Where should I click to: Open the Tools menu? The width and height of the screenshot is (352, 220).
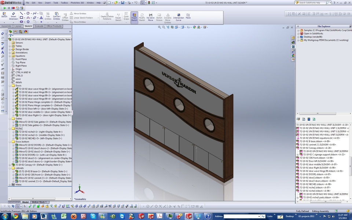[x=56, y=3]
